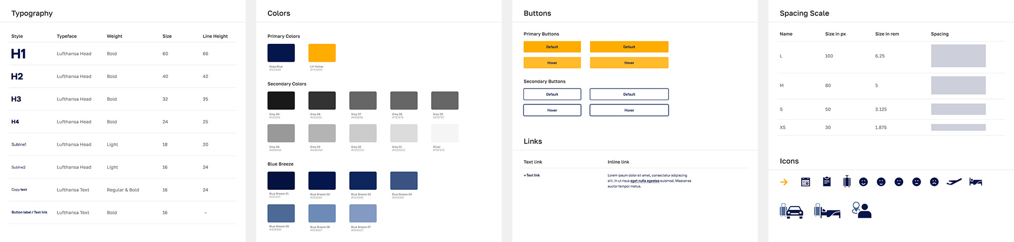
Task: Click the '1.875' rem value
Action: click(x=881, y=128)
